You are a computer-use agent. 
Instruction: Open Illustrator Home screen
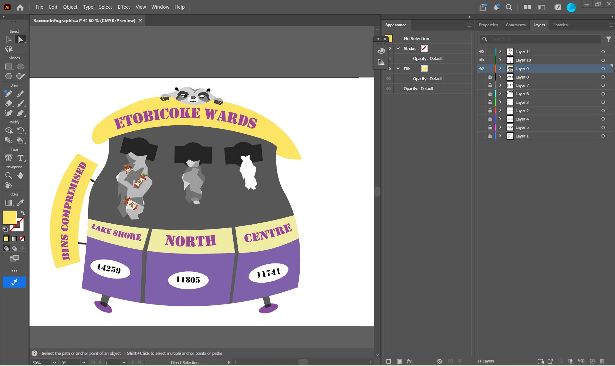click(20, 7)
